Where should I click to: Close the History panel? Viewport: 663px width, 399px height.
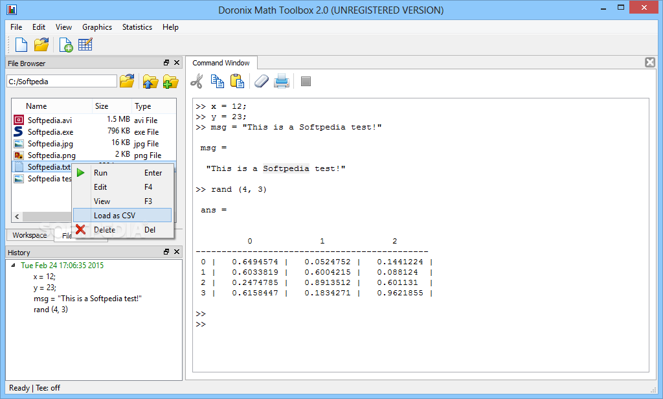click(177, 252)
